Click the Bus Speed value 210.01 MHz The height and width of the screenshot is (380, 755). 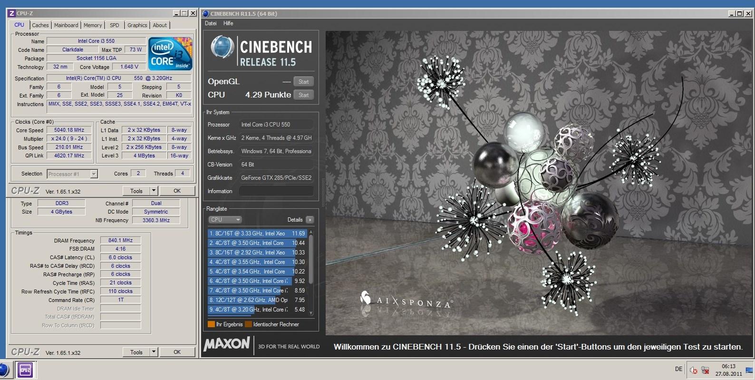(69, 147)
